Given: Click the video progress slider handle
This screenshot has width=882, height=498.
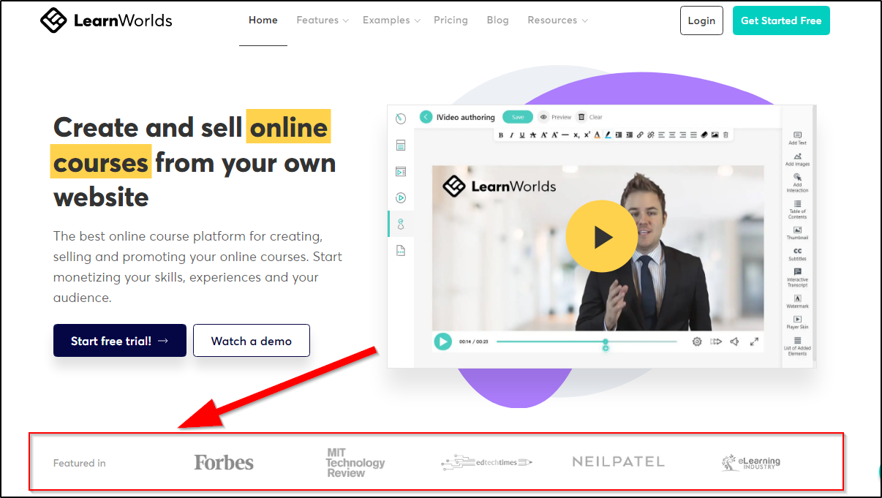Looking at the screenshot, I should (x=606, y=342).
